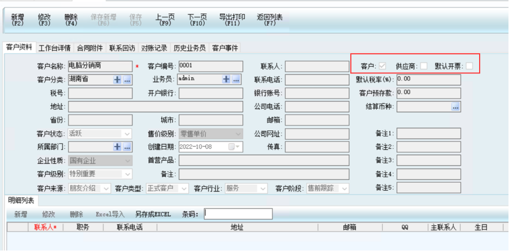Click the 新增 (F2) toolbar button
The image size is (509, 251).
(18, 20)
